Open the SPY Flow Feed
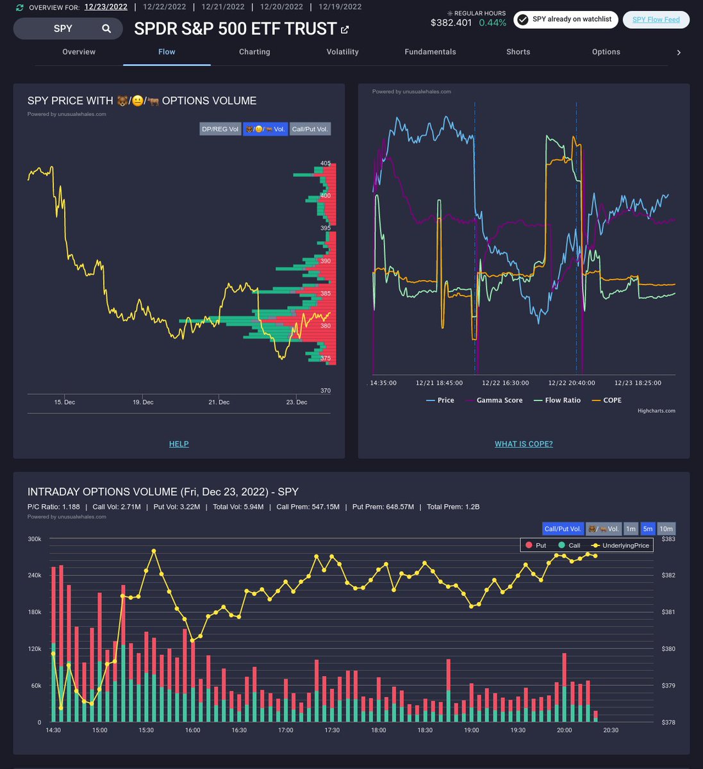Viewport: 703px width, 769px height. [x=656, y=20]
